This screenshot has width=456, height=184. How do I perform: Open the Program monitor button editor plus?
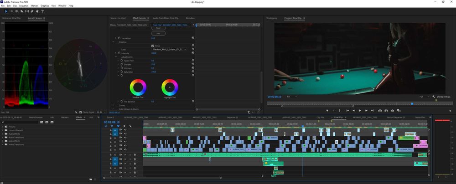click(449, 110)
